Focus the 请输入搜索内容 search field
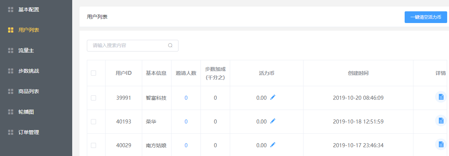This screenshot has width=449, height=156. tap(133, 46)
